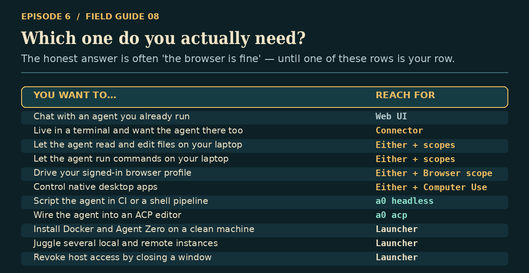Click 'Script the agent in CI or a shell pipeline'
This screenshot has height=273, width=529.
(x=121, y=201)
